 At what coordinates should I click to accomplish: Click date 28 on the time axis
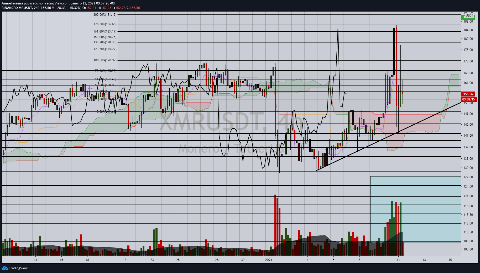(217, 260)
